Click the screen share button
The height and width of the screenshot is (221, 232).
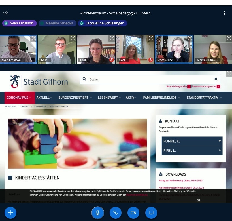pyautogui.click(x=151, y=213)
